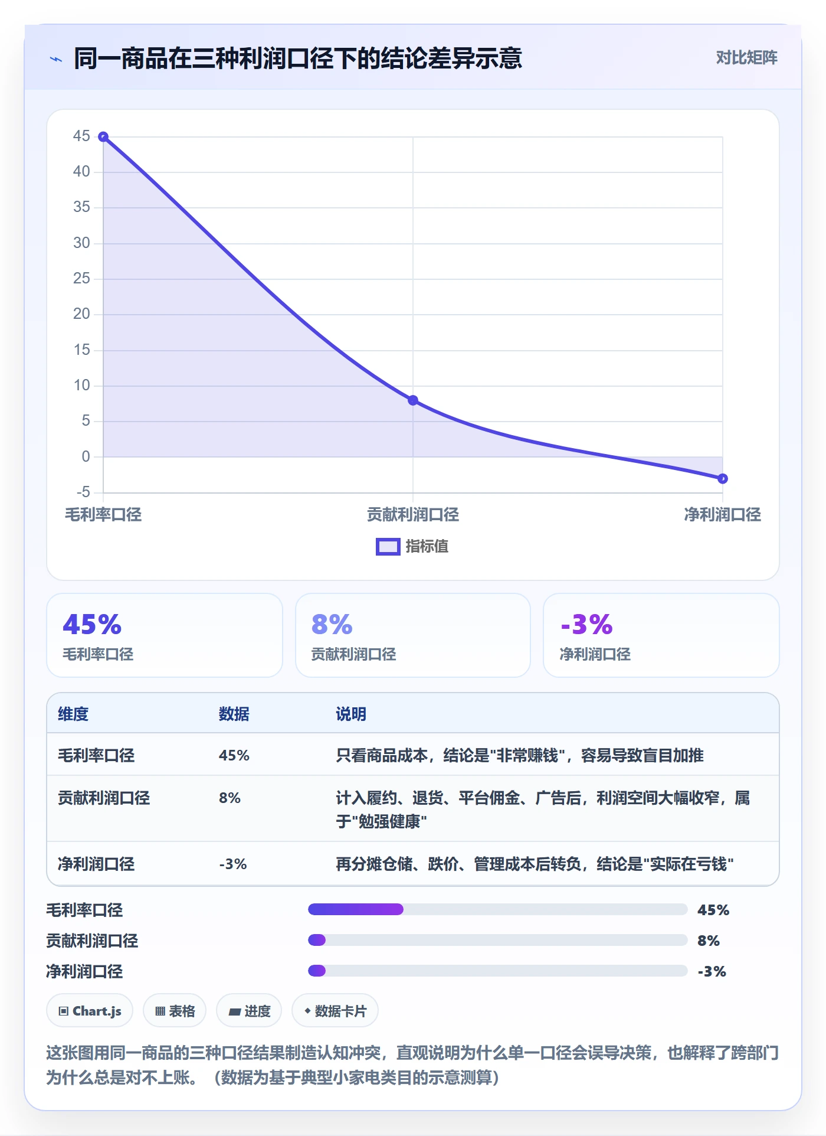826x1136 pixels.
Task: Click the 进度 tag chip
Action: click(249, 1011)
